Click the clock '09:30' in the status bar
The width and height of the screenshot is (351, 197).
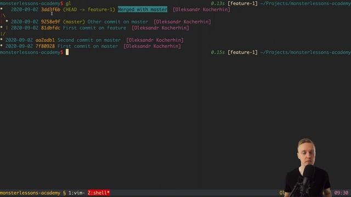point(341,193)
